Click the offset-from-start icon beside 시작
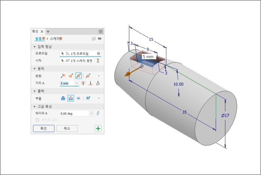 click(x=98, y=61)
